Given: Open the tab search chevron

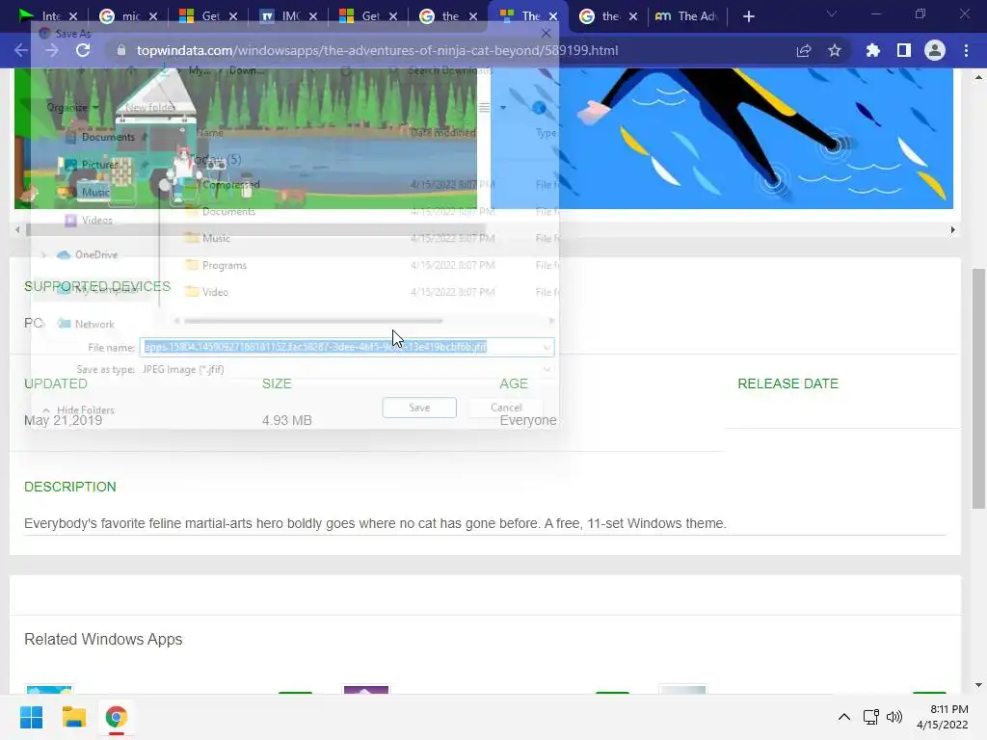Looking at the screenshot, I should (x=832, y=13).
